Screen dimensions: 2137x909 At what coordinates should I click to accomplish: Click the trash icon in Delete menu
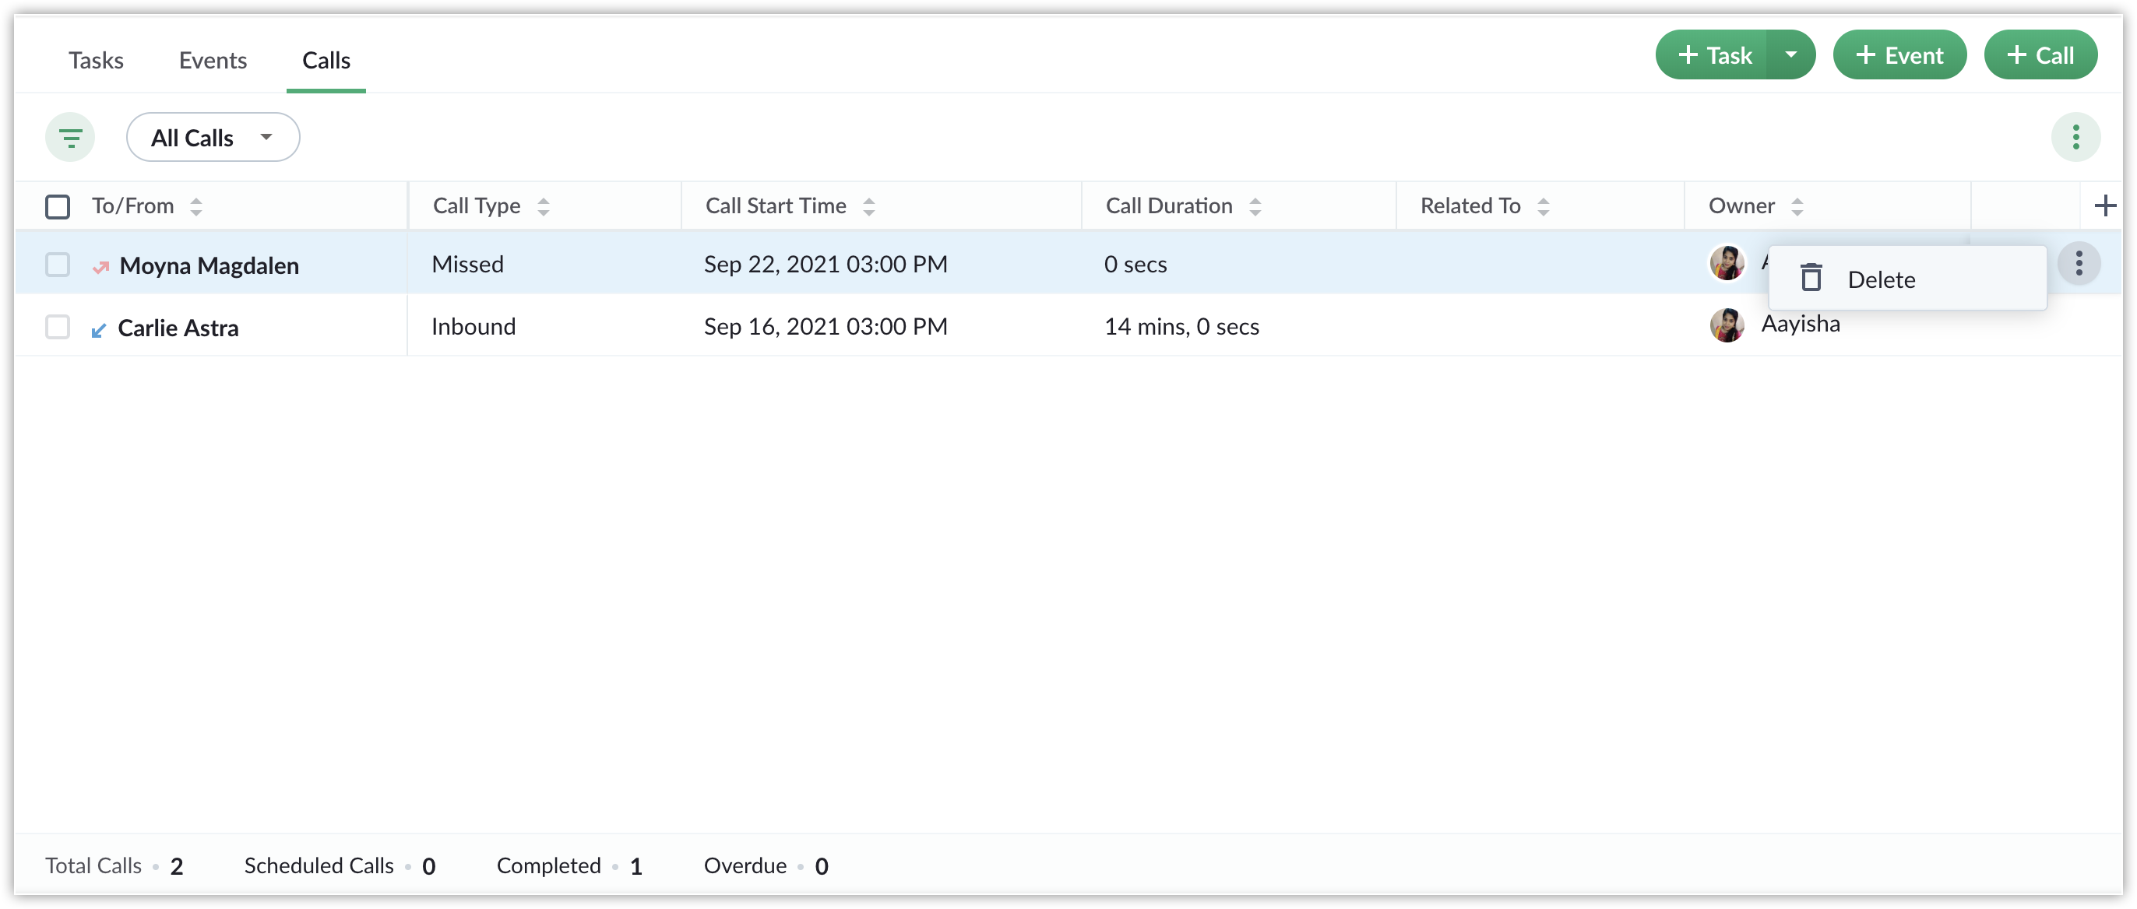coord(1811,278)
